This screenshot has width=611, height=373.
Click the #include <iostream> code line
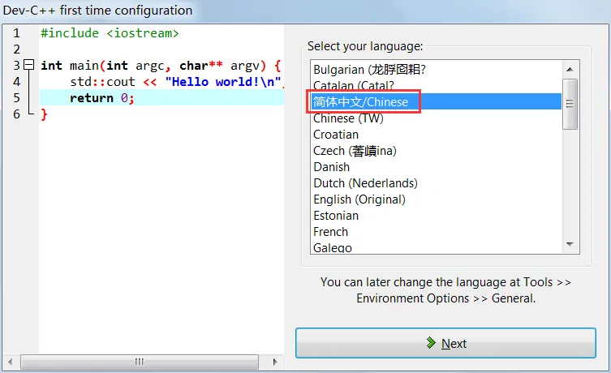(110, 33)
